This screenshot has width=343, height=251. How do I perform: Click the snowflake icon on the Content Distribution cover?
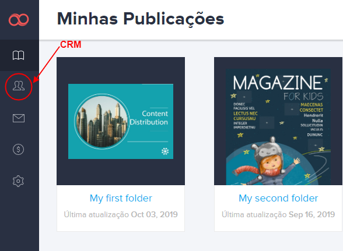click(165, 151)
